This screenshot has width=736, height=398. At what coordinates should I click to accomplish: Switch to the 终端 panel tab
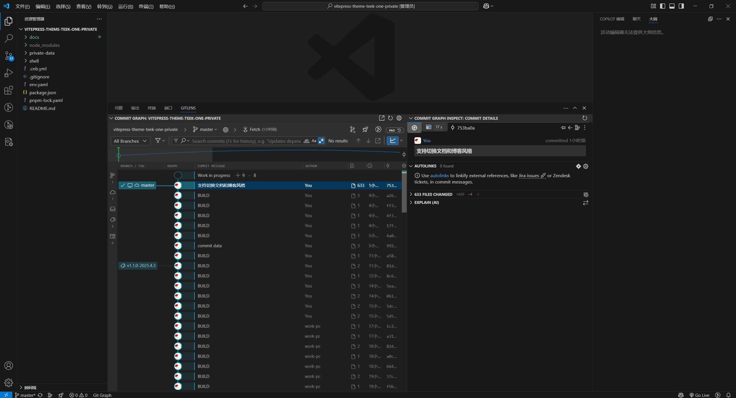click(152, 108)
